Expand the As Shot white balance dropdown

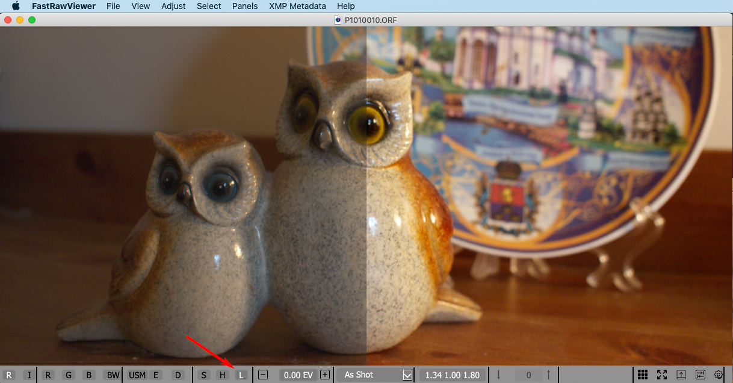[407, 375]
